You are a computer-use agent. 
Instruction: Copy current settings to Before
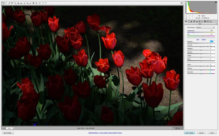click(179, 128)
